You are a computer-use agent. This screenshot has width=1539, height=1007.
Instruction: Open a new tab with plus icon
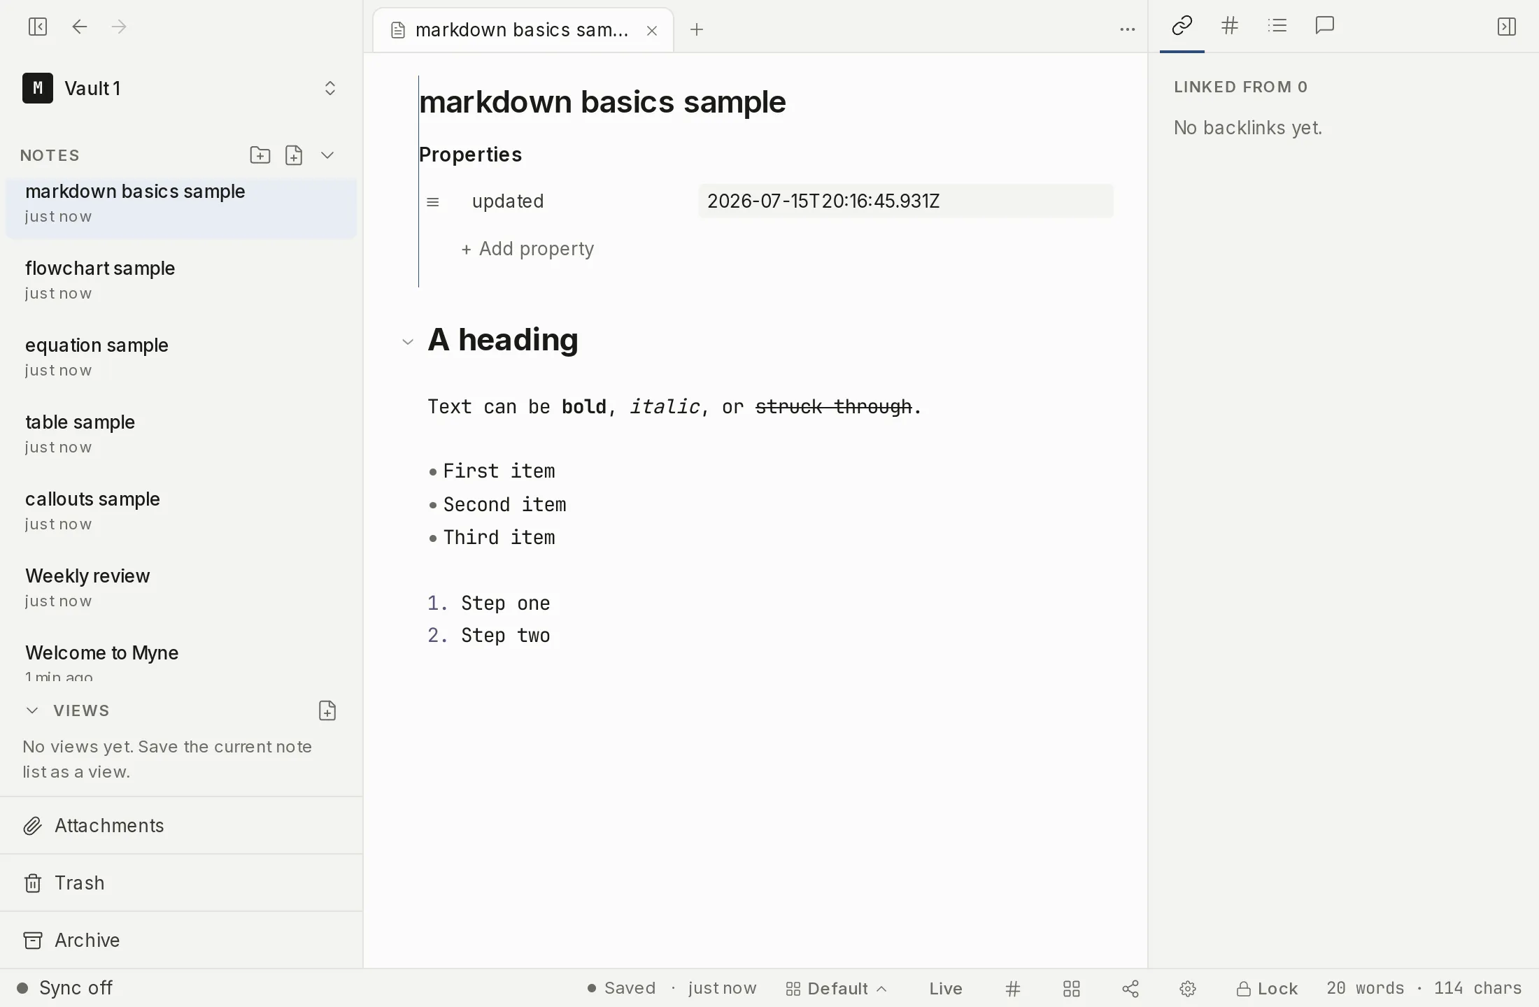697,29
